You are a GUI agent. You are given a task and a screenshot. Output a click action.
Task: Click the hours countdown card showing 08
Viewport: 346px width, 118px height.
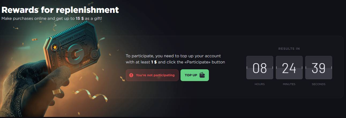click(x=260, y=67)
